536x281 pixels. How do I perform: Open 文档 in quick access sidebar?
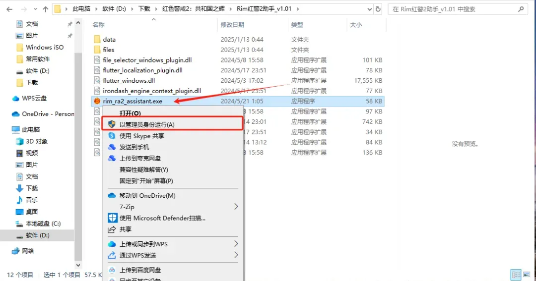[32, 24]
